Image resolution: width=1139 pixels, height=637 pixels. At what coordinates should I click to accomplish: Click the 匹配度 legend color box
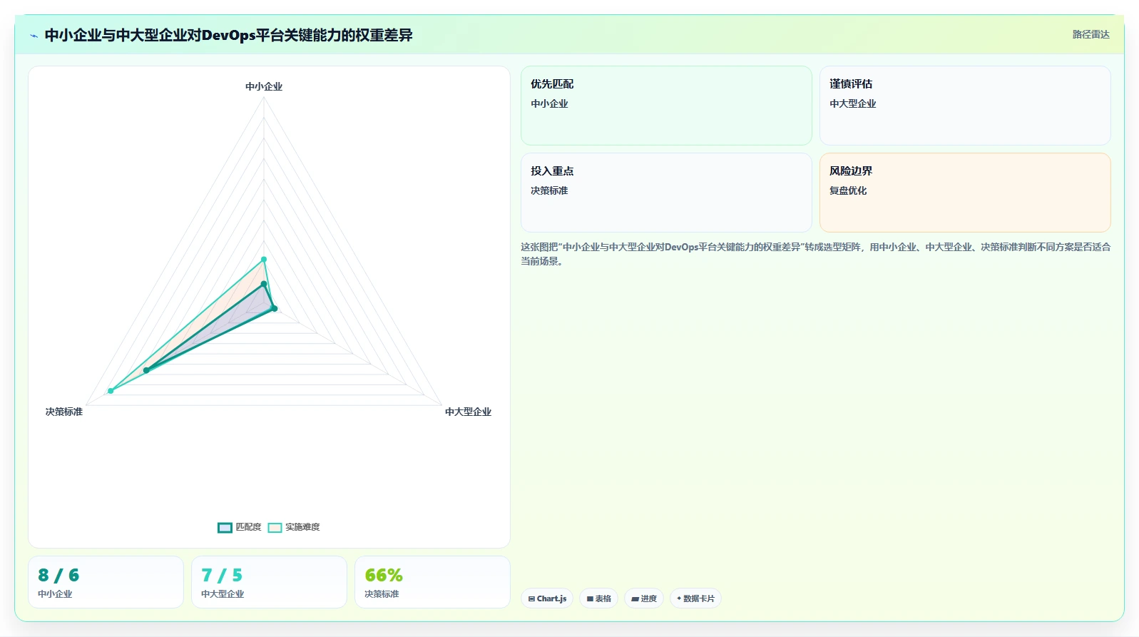pyautogui.click(x=225, y=527)
